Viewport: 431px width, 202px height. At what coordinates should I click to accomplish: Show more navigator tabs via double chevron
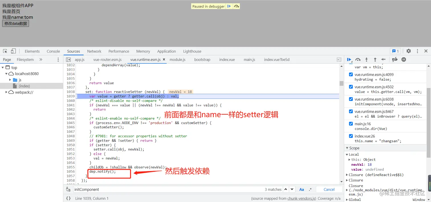tap(41, 59)
